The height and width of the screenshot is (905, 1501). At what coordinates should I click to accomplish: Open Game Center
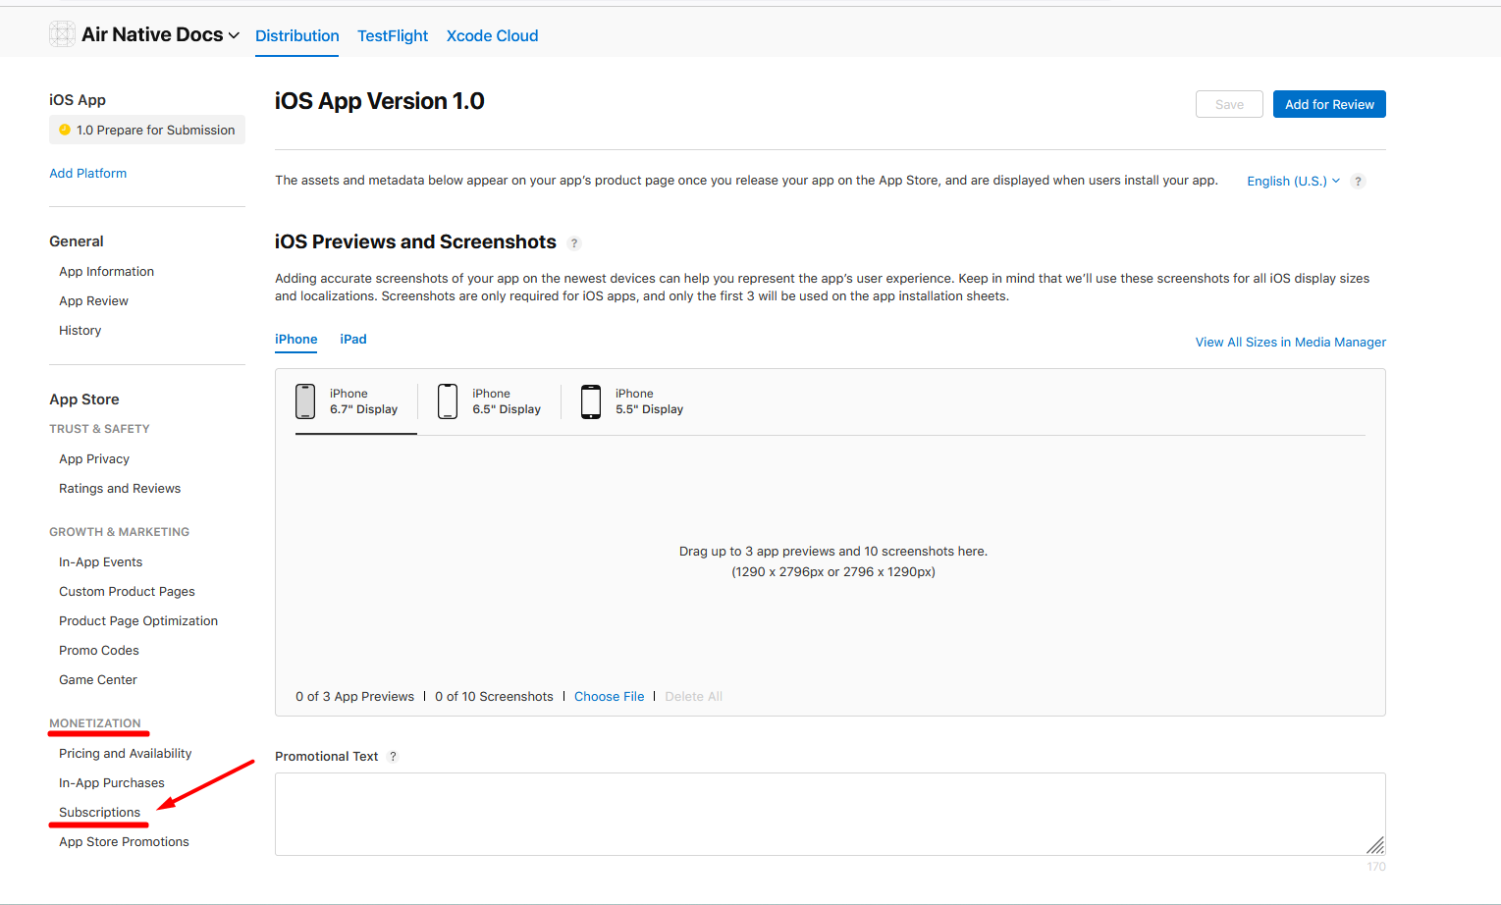97,679
